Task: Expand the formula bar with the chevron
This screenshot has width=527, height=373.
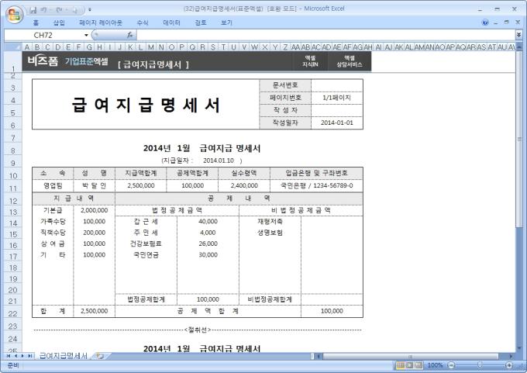Action: tap(519, 35)
